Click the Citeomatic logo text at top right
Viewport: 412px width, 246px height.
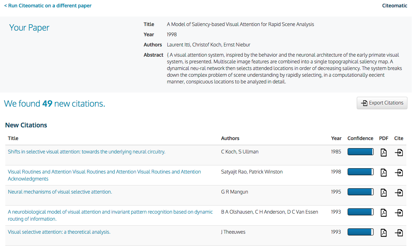[394, 6]
